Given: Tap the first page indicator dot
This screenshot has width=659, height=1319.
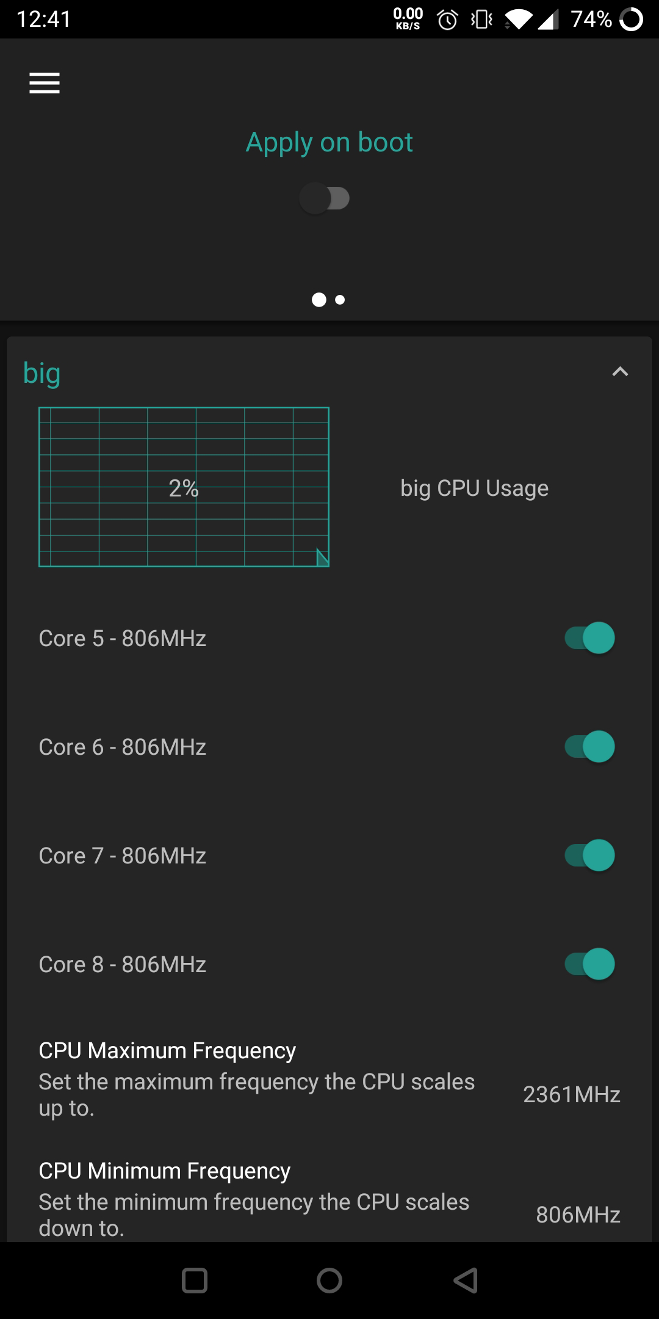Looking at the screenshot, I should pyautogui.click(x=319, y=300).
